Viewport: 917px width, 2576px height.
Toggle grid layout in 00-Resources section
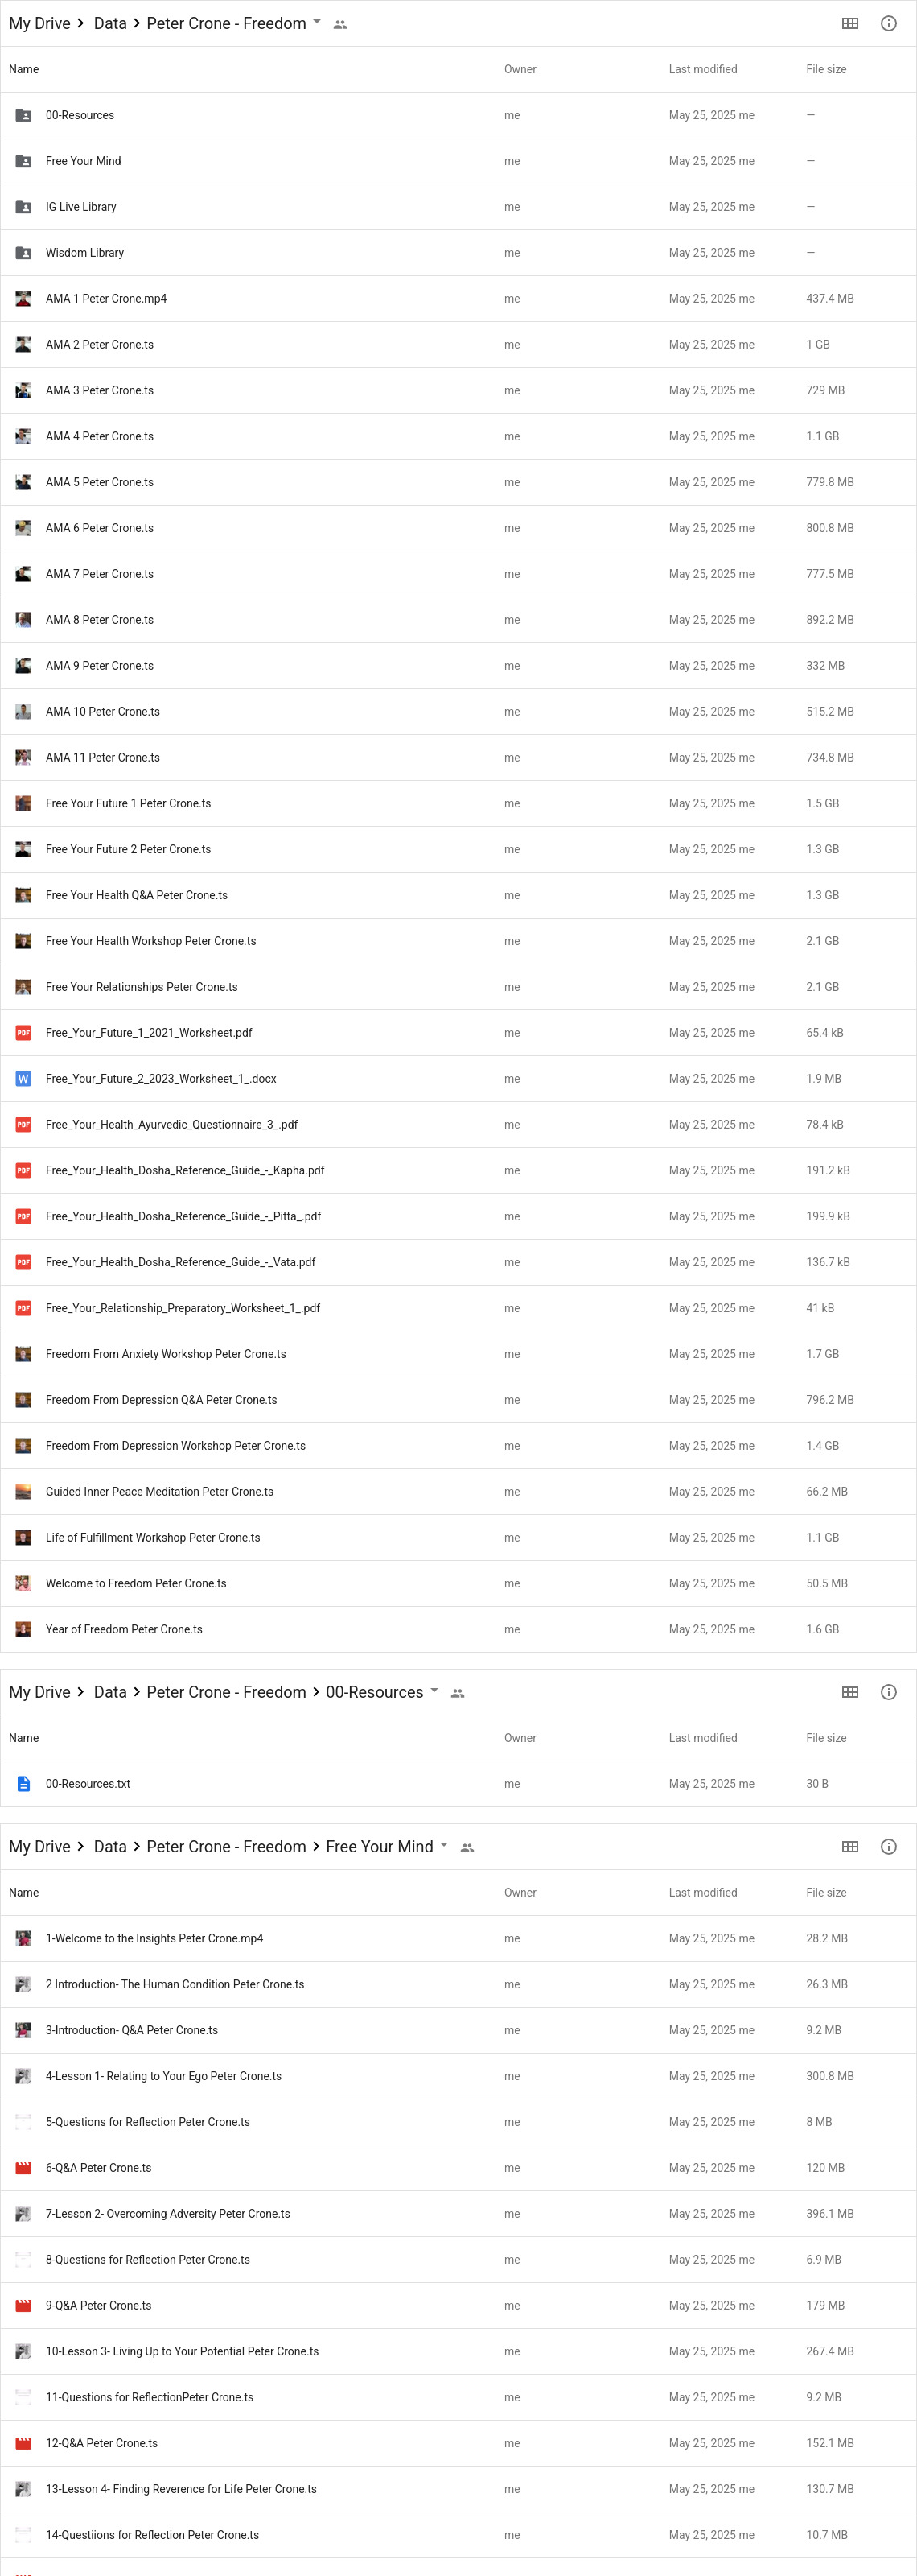[x=849, y=1692]
